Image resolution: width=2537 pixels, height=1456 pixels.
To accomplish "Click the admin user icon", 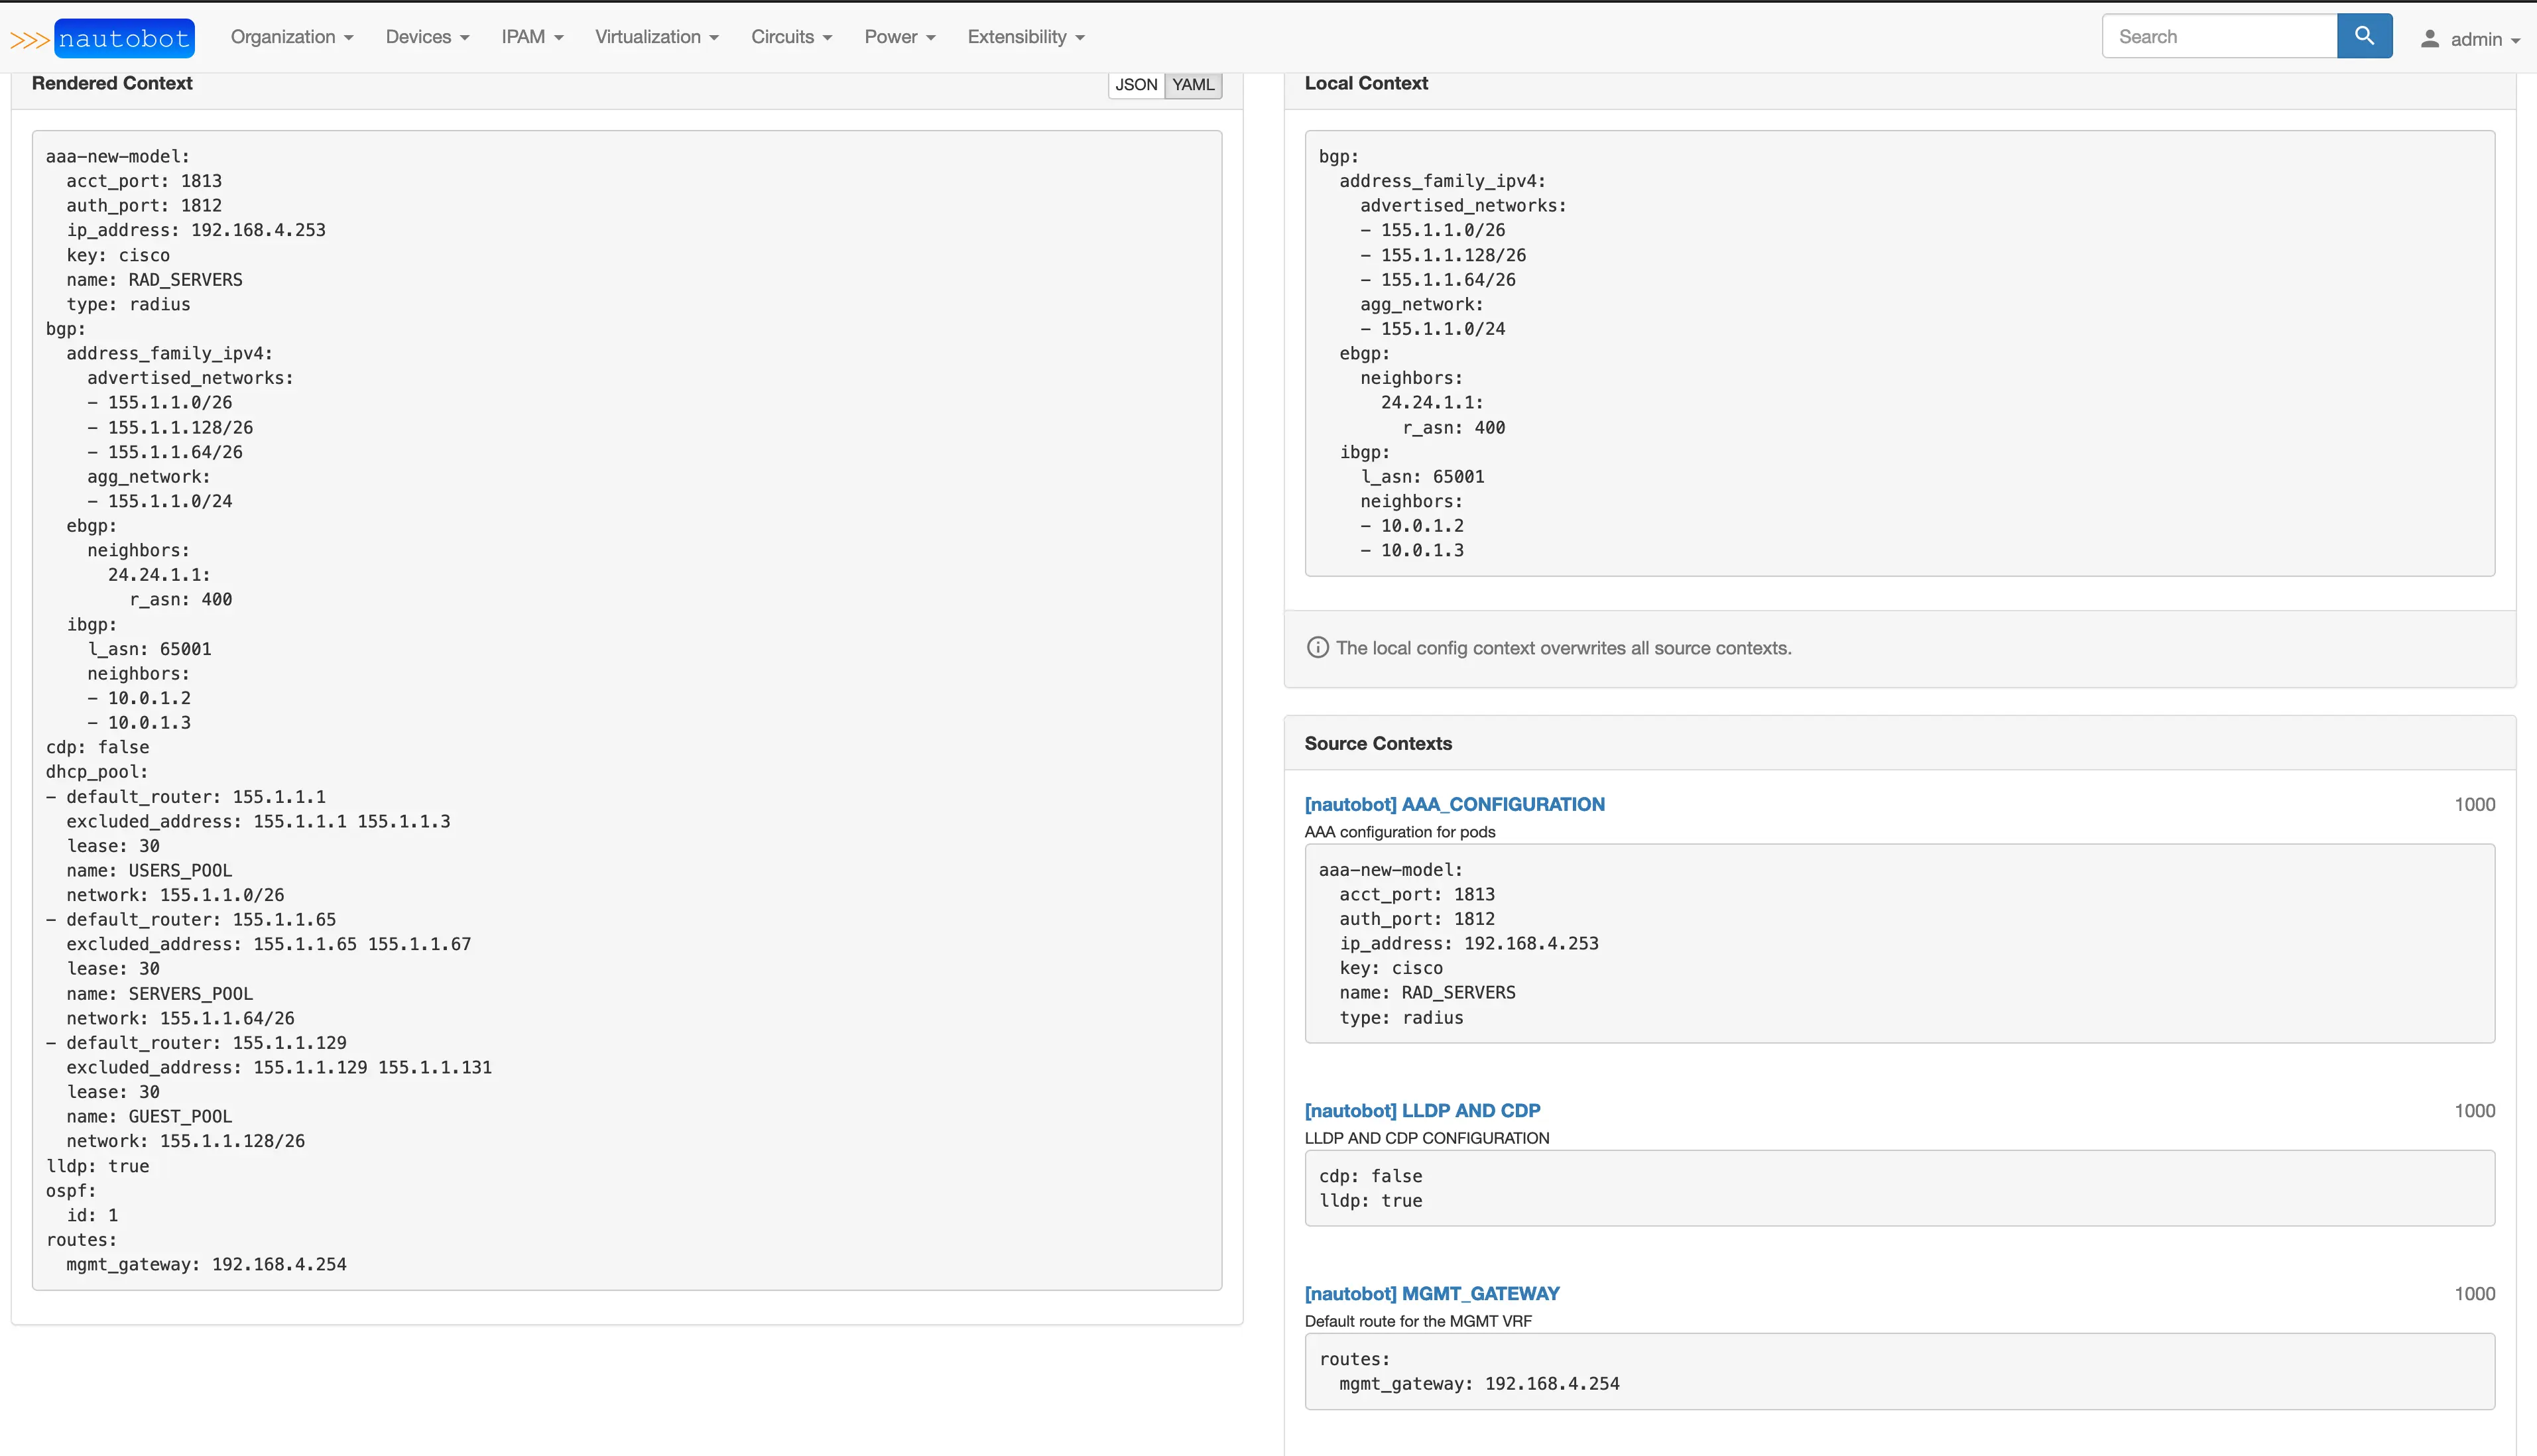I will pos(2429,39).
